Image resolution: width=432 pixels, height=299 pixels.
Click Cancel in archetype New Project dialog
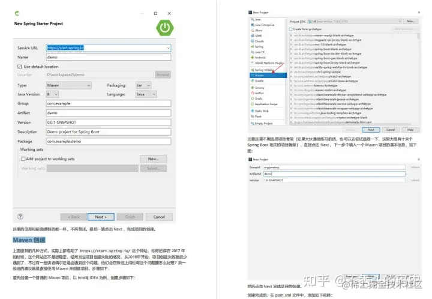(391, 130)
